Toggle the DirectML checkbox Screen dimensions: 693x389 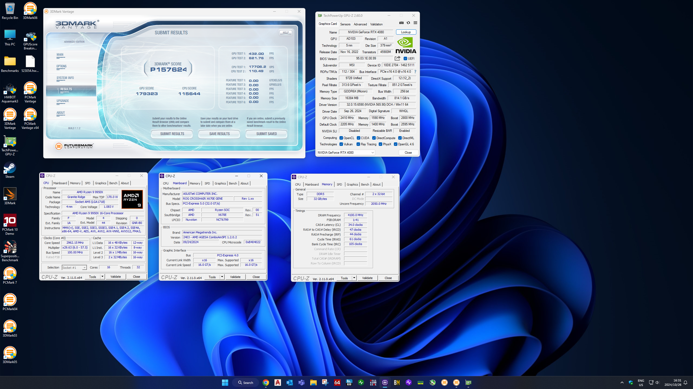pos(400,138)
